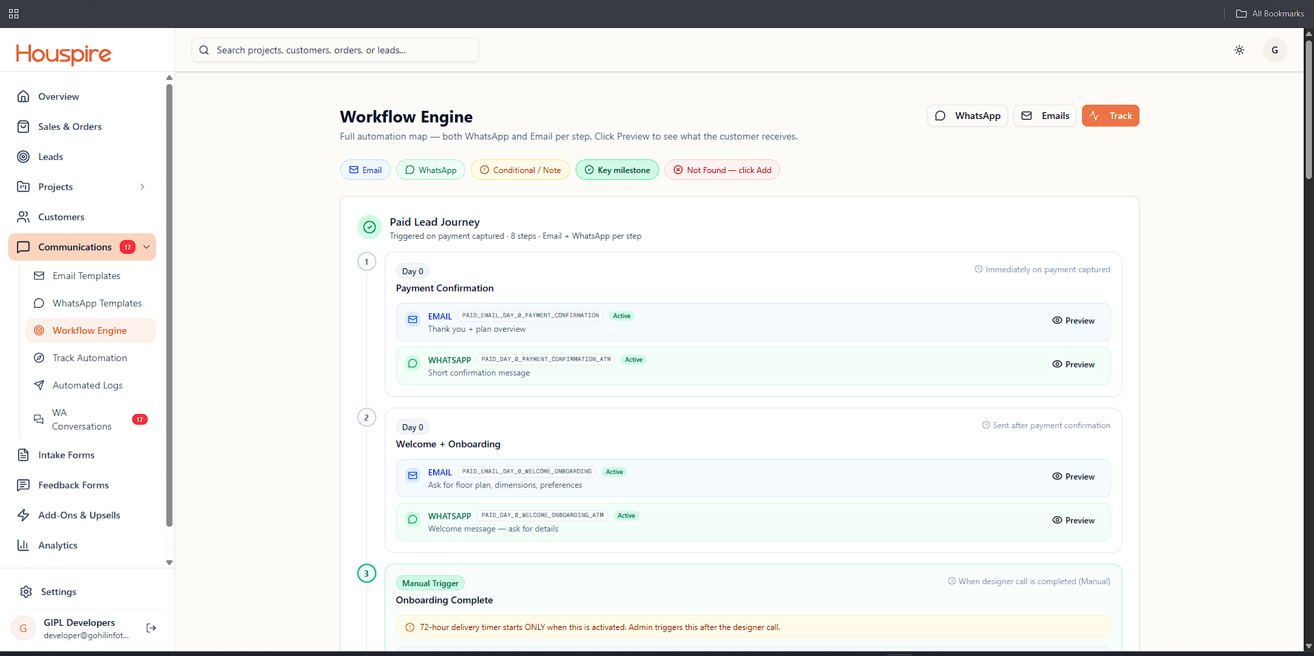Click the Payment Confirmation email envelope icon
Image resolution: width=1314 pixels, height=656 pixels.
pos(413,319)
